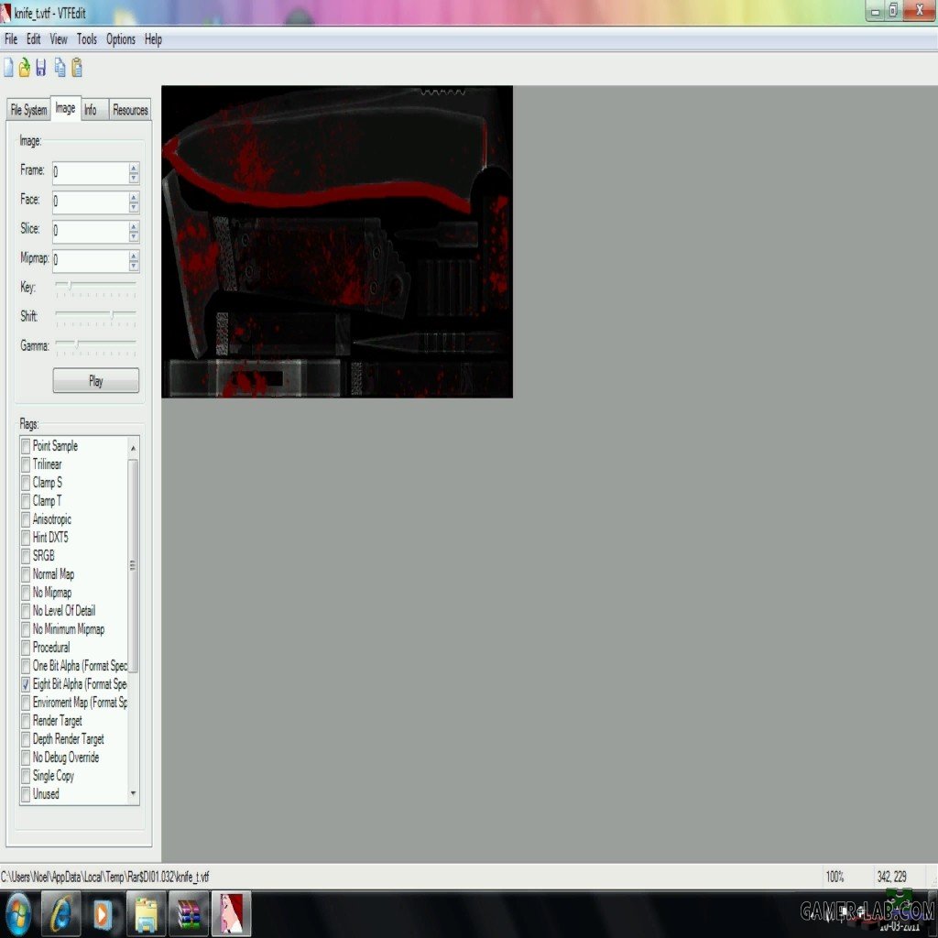The height and width of the screenshot is (938, 938).
Task: Open Windows Media Player taskbar icon
Action: click(103, 914)
